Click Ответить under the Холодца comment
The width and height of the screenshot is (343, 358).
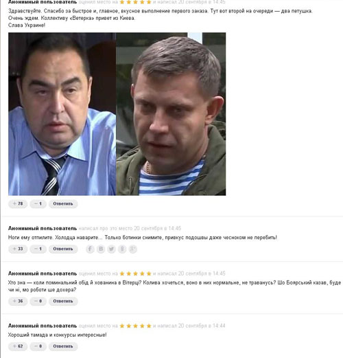63,249
